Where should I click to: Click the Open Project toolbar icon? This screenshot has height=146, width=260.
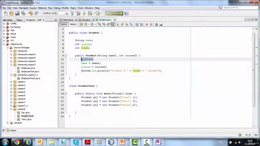click(17, 13)
